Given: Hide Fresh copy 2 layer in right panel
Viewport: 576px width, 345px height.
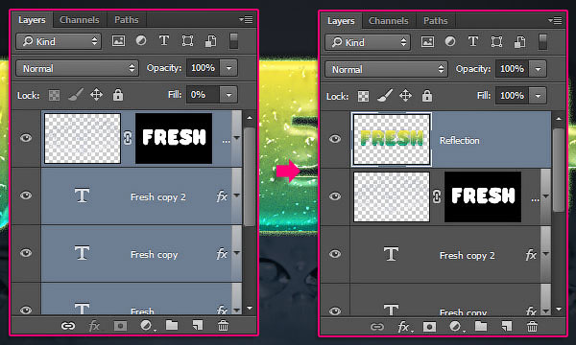Looking at the screenshot, I should 335,254.
